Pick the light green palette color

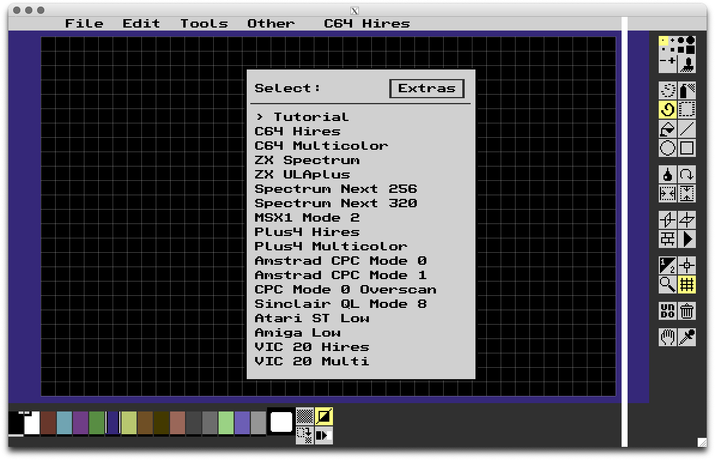[226, 423]
